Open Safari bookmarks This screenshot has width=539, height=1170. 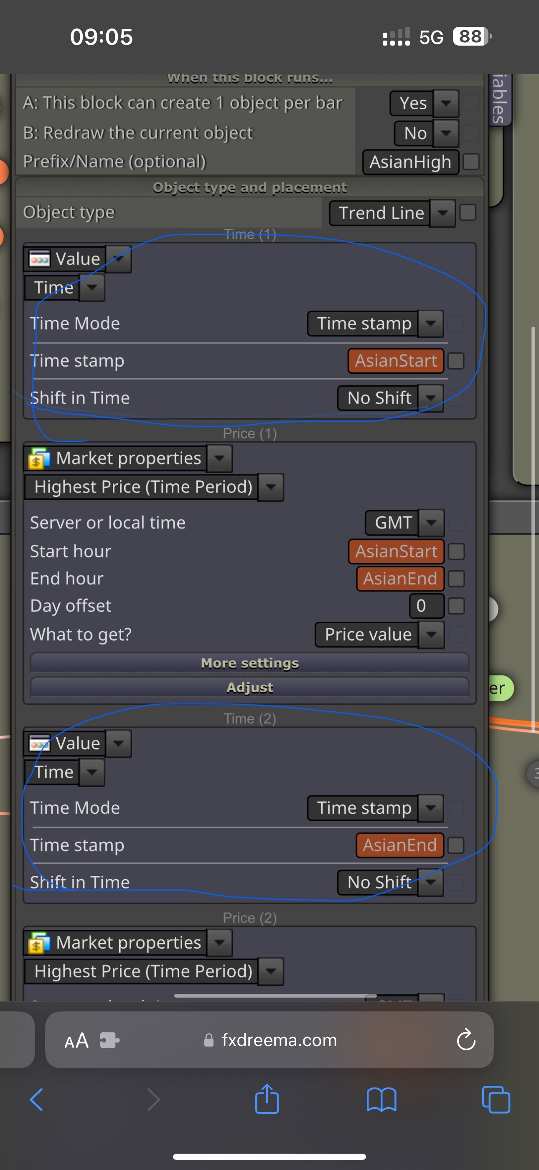click(x=381, y=1100)
